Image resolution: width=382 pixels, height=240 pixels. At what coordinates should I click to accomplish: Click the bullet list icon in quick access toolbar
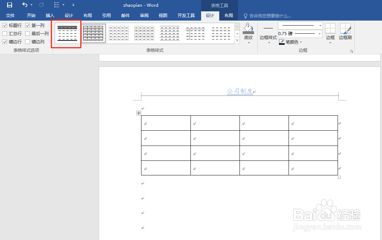point(57,5)
